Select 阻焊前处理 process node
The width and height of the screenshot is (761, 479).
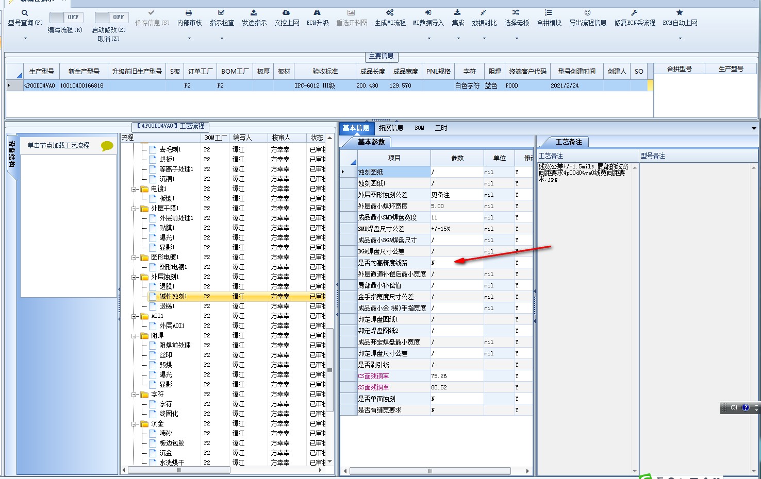point(175,346)
